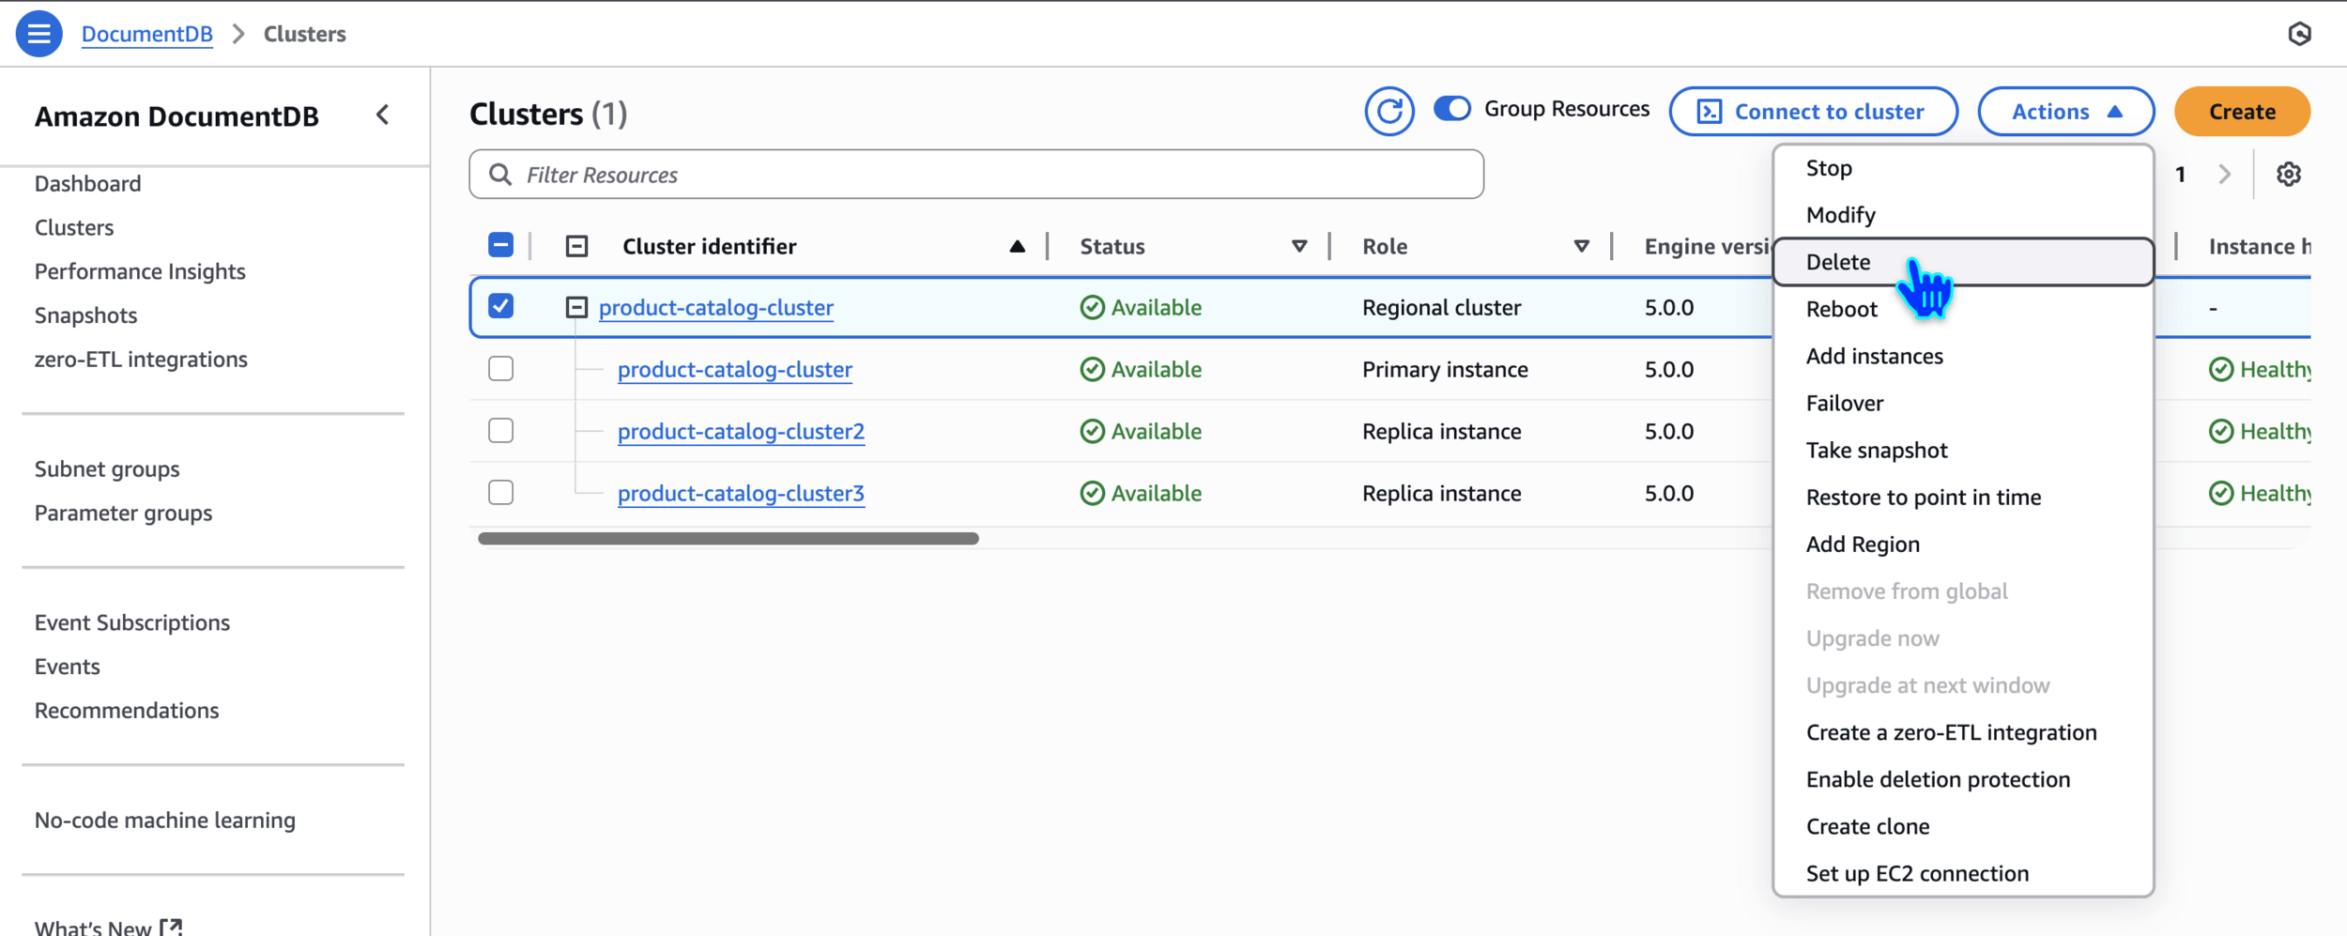Toggle the Group Resources switch

pyautogui.click(x=1452, y=109)
